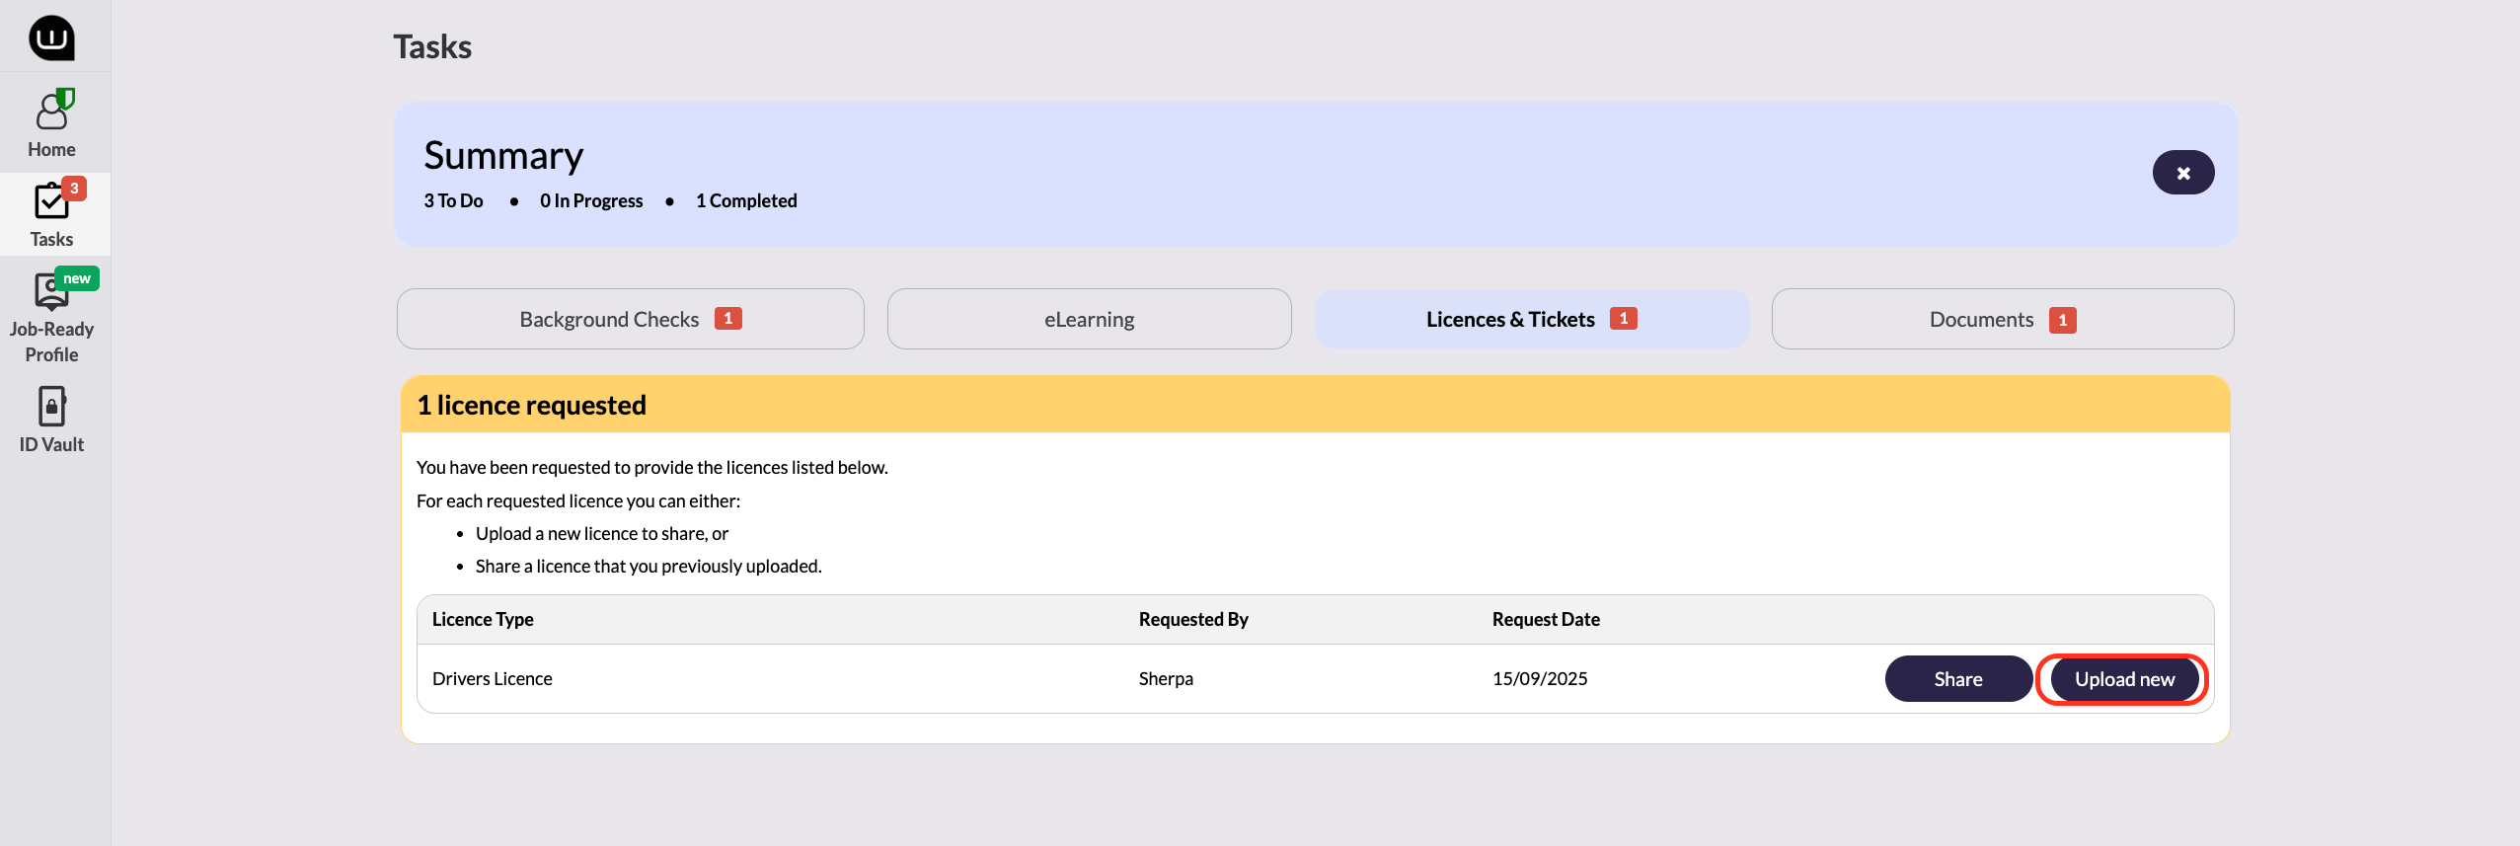
Task: Click the app logo in the sidebar
Action: click(x=51, y=38)
